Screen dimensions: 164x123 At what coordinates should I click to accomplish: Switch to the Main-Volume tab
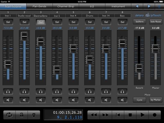[13, 6]
